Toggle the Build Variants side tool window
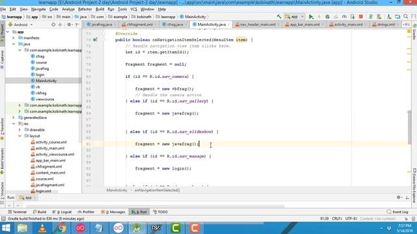 click(x=2, y=161)
